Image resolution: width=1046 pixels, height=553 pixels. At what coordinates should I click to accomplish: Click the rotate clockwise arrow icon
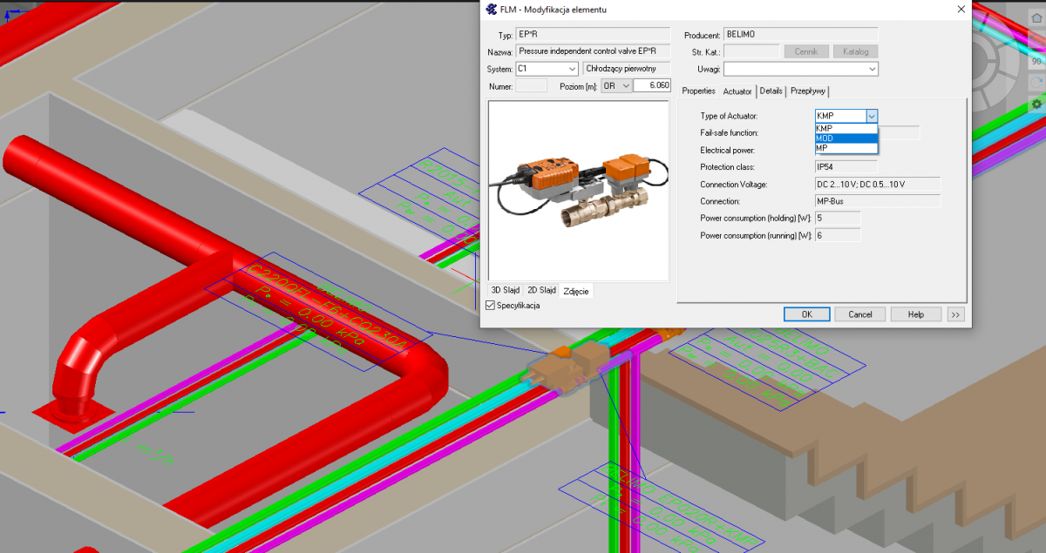(x=1036, y=82)
